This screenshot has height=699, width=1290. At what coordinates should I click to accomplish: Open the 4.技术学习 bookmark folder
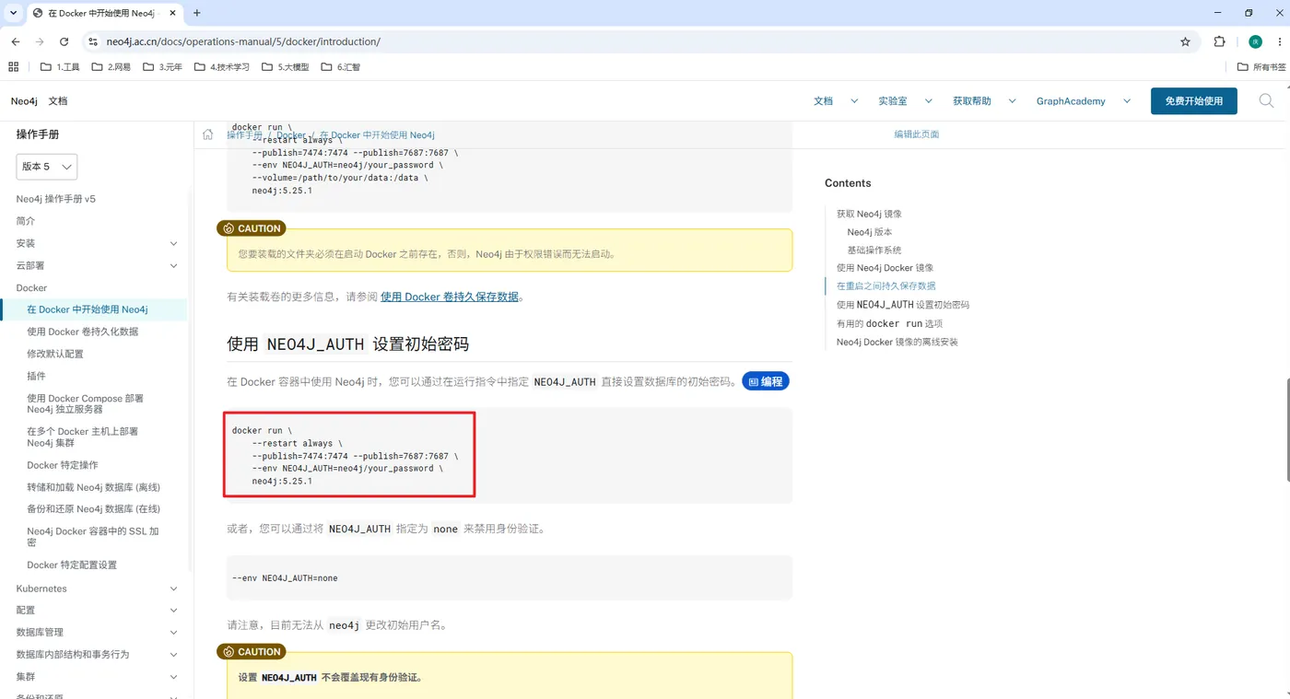[222, 67]
